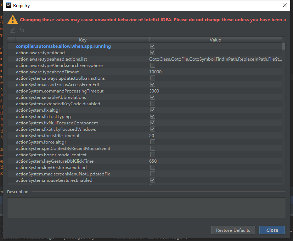Select actionSystem.keyGestures.enabled key text
This screenshot has width=293, height=241.
[x=51, y=167]
